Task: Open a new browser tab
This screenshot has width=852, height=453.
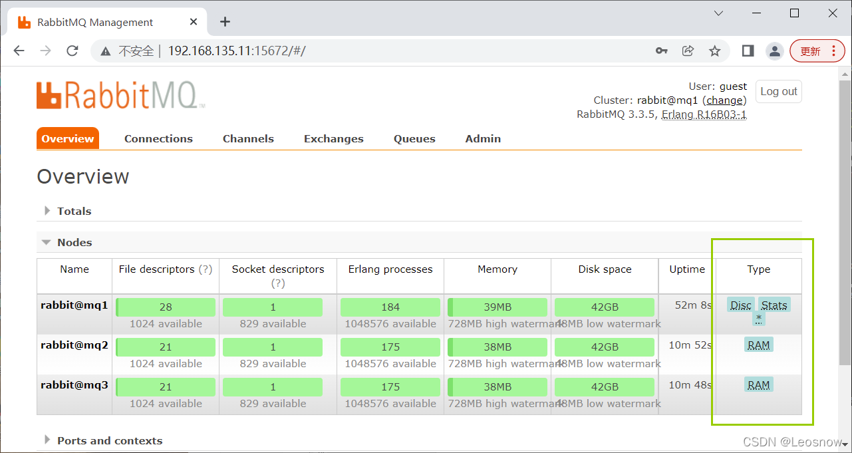Action: click(x=225, y=22)
